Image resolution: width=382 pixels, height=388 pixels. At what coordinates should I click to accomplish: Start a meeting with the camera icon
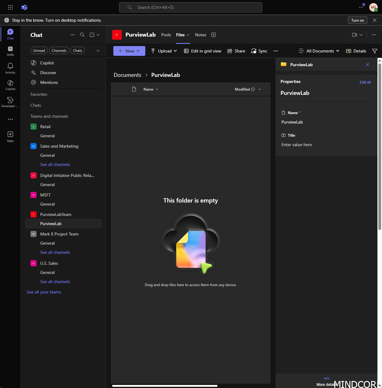pos(355,35)
